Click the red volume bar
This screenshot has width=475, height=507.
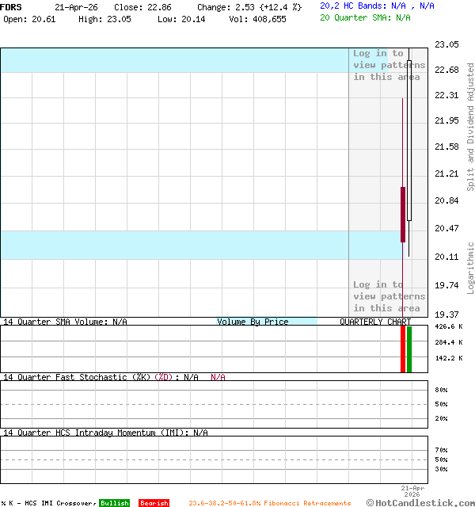click(403, 349)
